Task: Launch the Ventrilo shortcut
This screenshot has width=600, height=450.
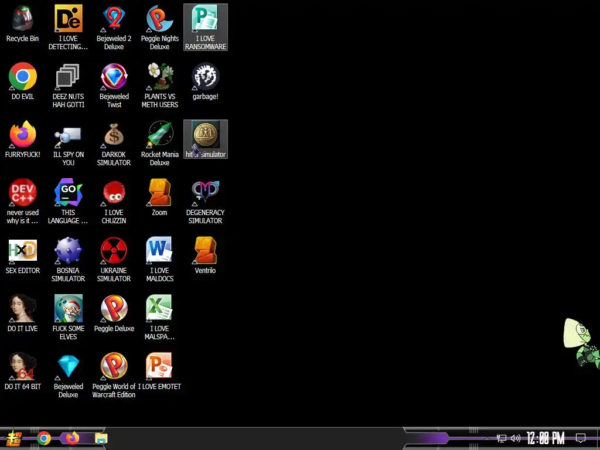Action: (206, 255)
